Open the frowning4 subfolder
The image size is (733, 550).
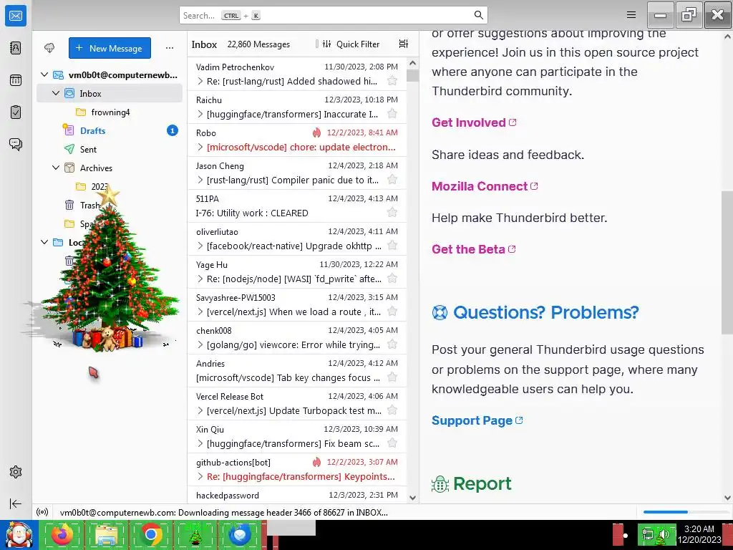click(110, 112)
